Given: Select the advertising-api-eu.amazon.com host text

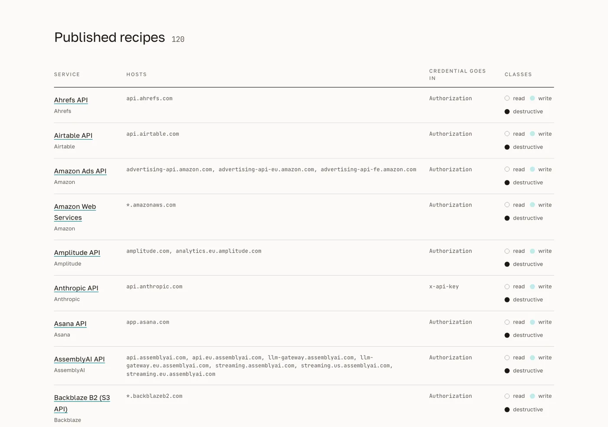Looking at the screenshot, I should [x=266, y=170].
